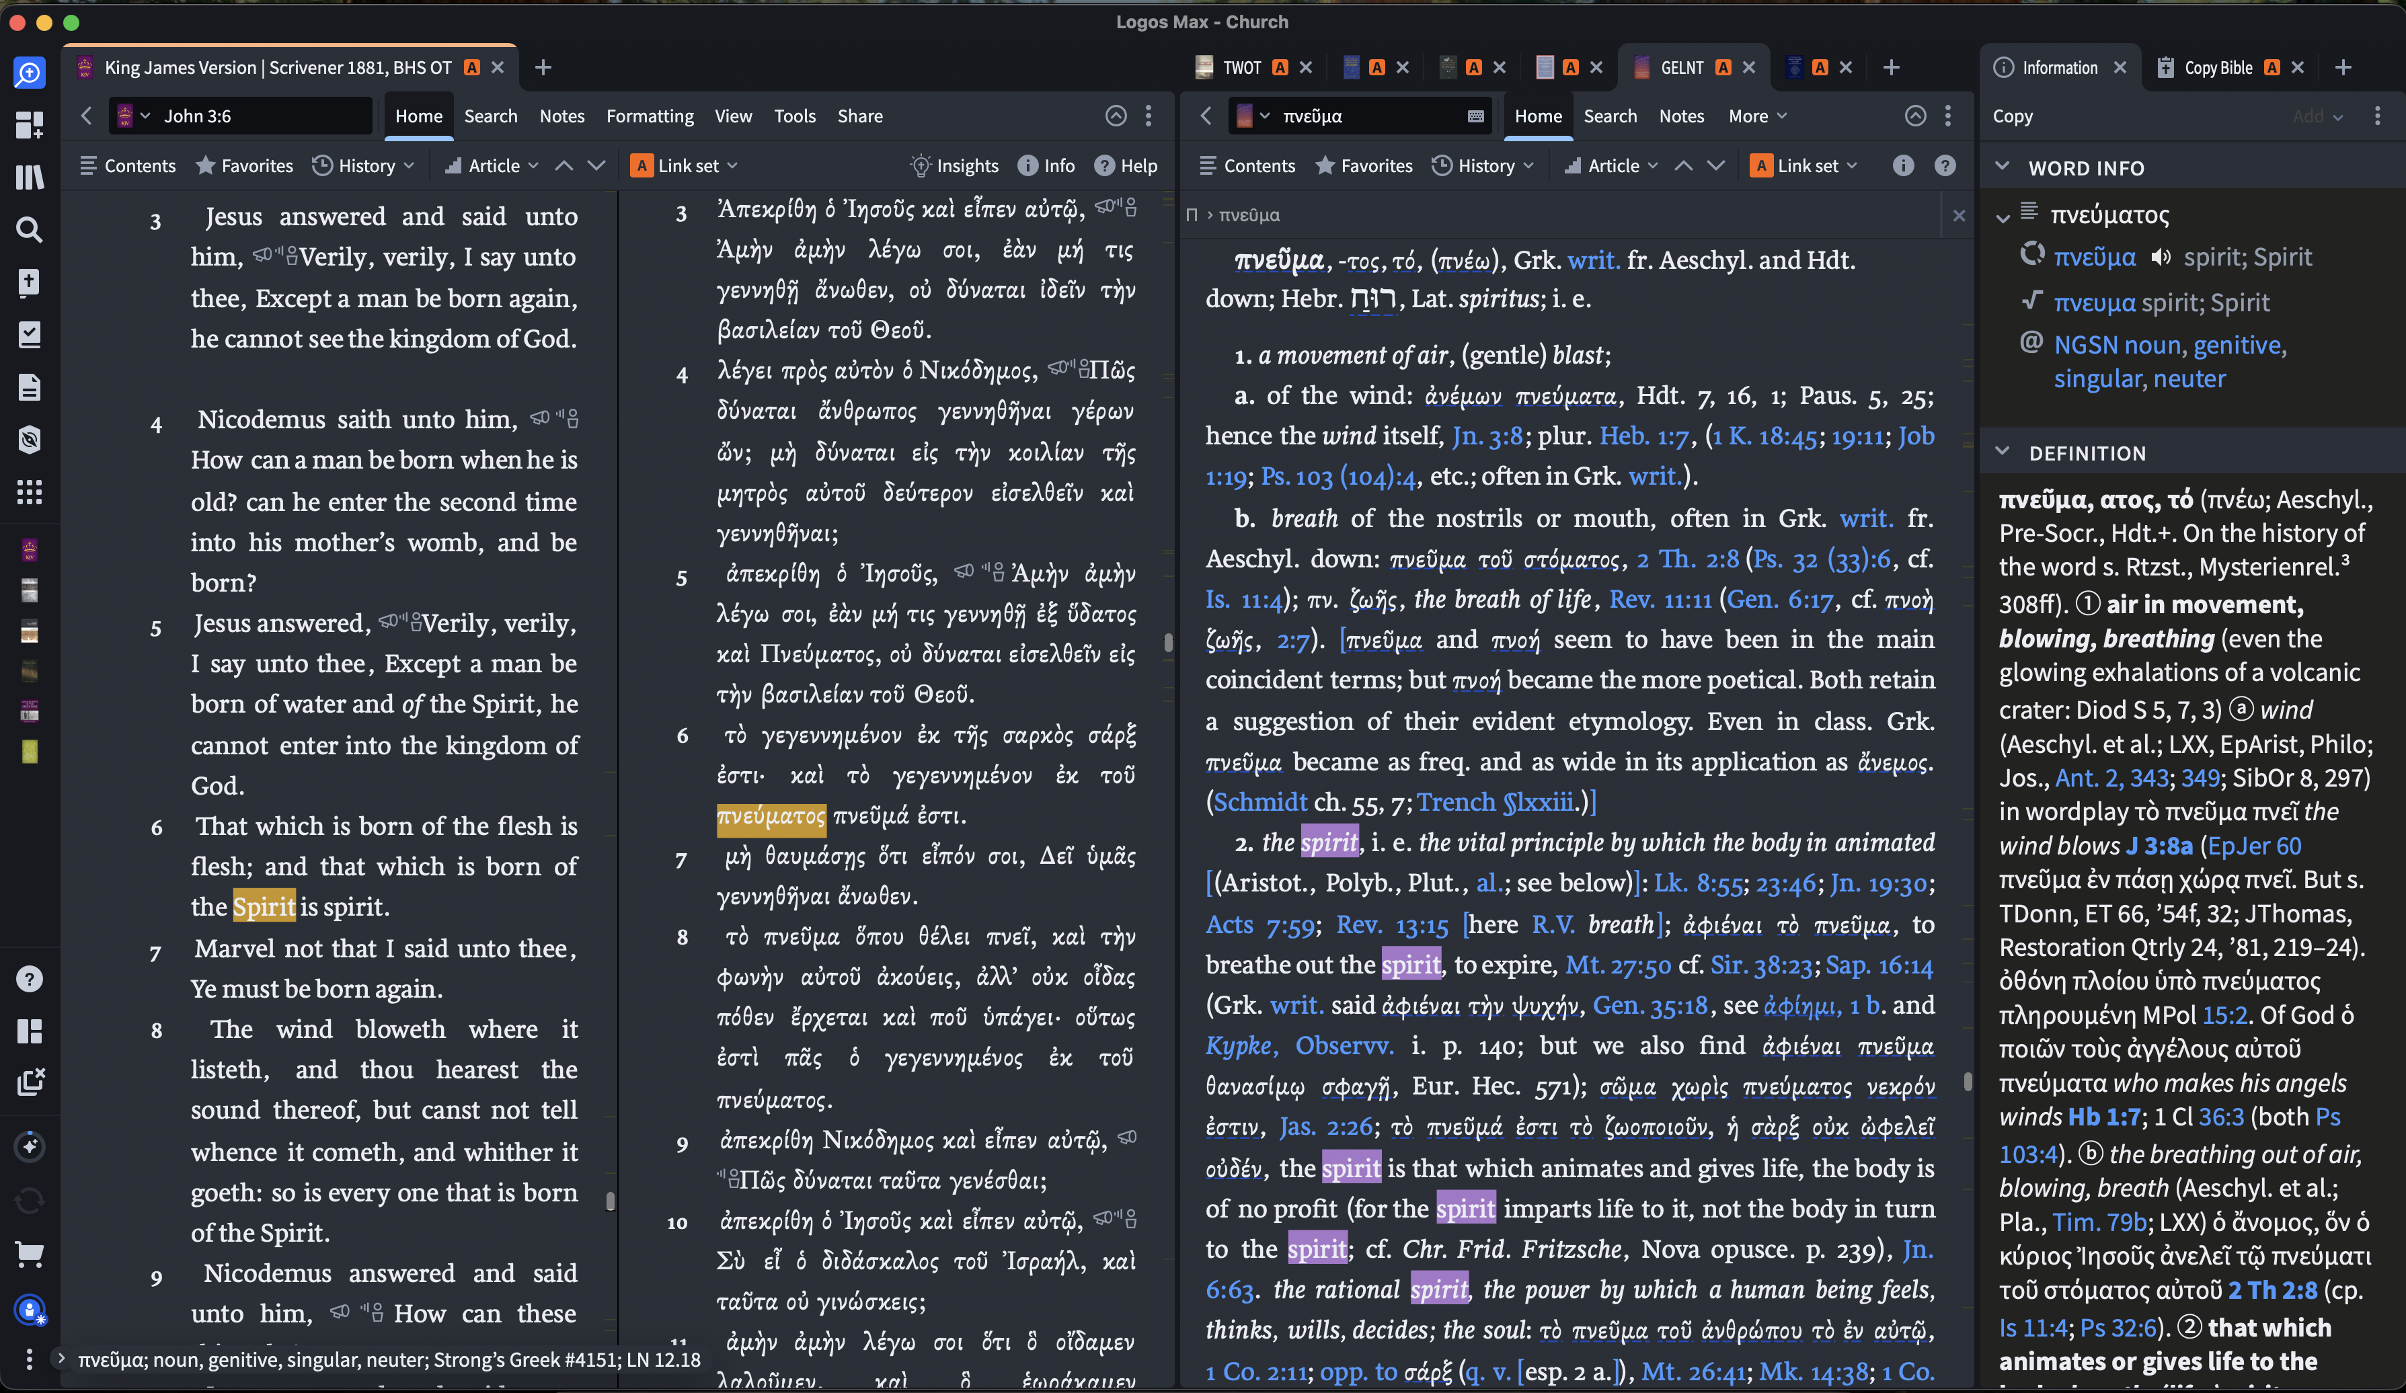Click the help question mark in sidebar
Viewport: 2406px width, 1393px height.
click(30, 979)
